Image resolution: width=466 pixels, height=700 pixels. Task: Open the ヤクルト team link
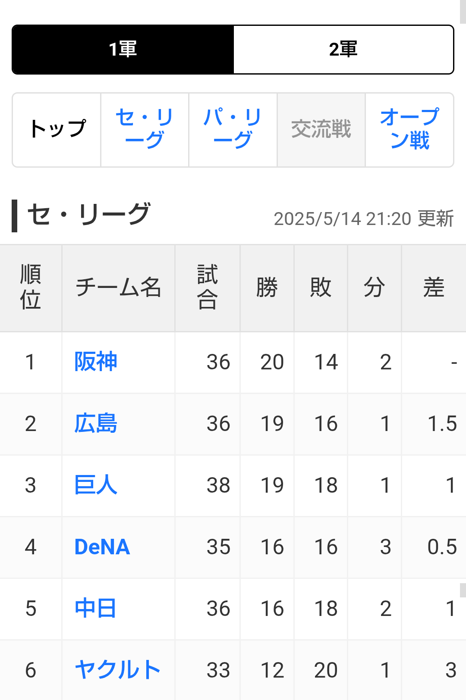point(117,670)
